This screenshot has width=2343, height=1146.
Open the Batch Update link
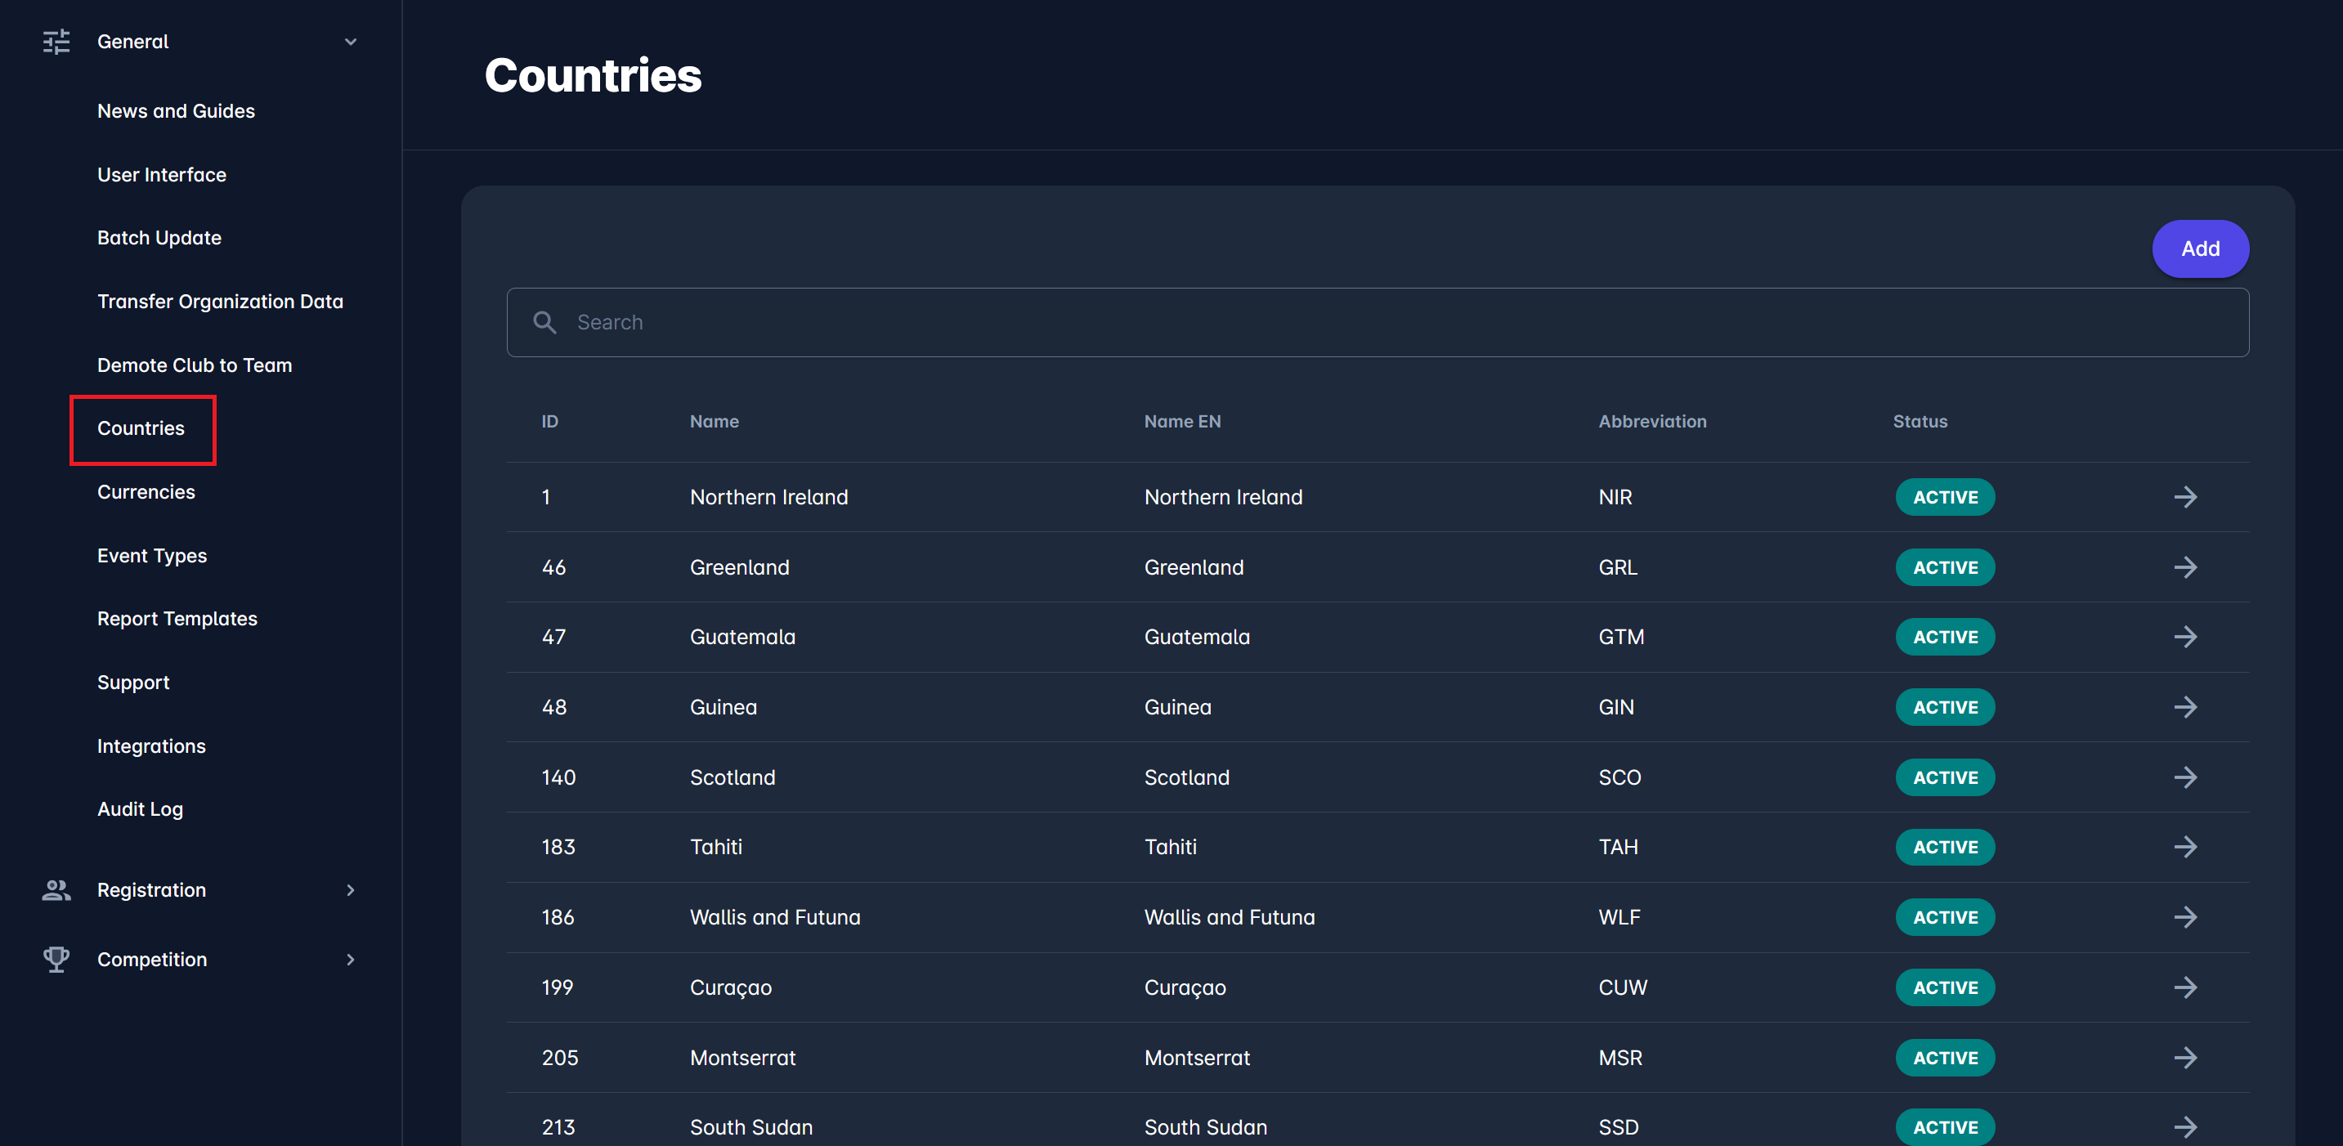[159, 237]
